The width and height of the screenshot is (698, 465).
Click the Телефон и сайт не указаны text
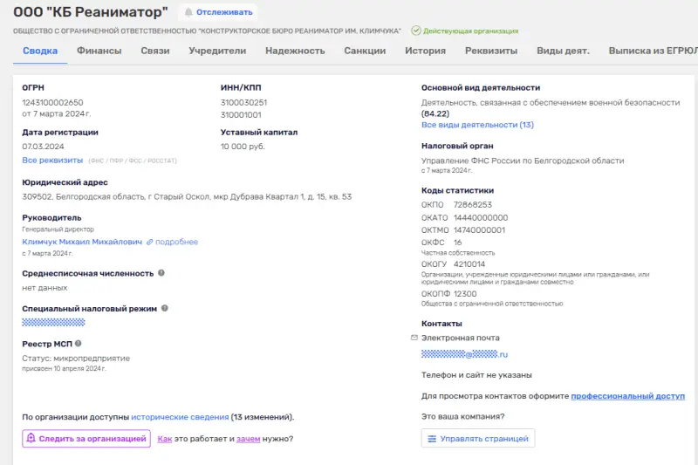476,375
